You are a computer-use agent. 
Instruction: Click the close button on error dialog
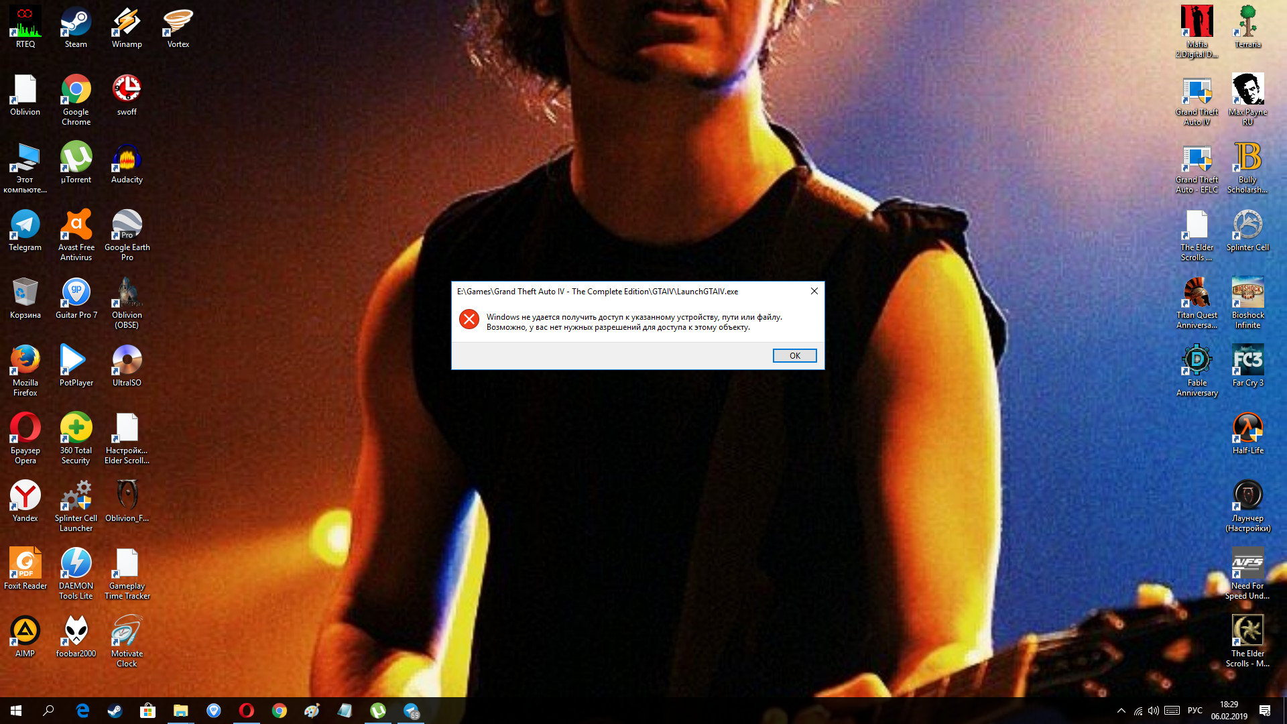pos(814,291)
